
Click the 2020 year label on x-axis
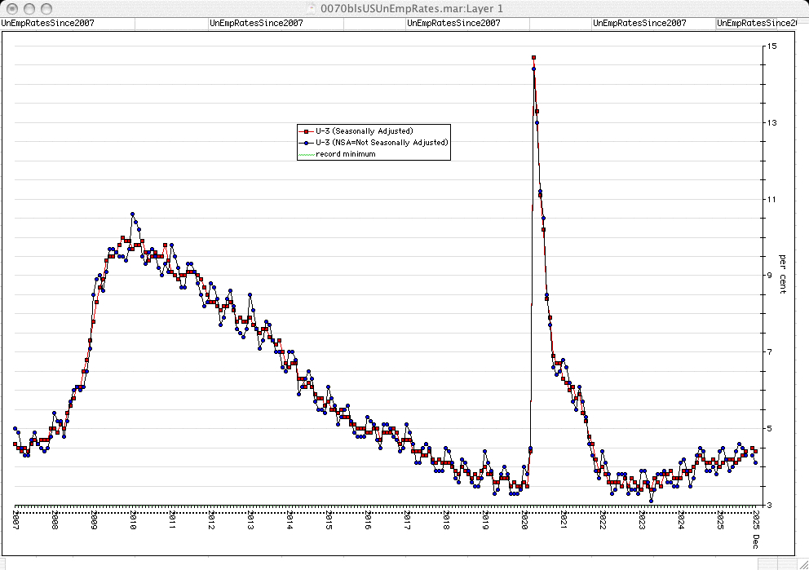pos(524,520)
